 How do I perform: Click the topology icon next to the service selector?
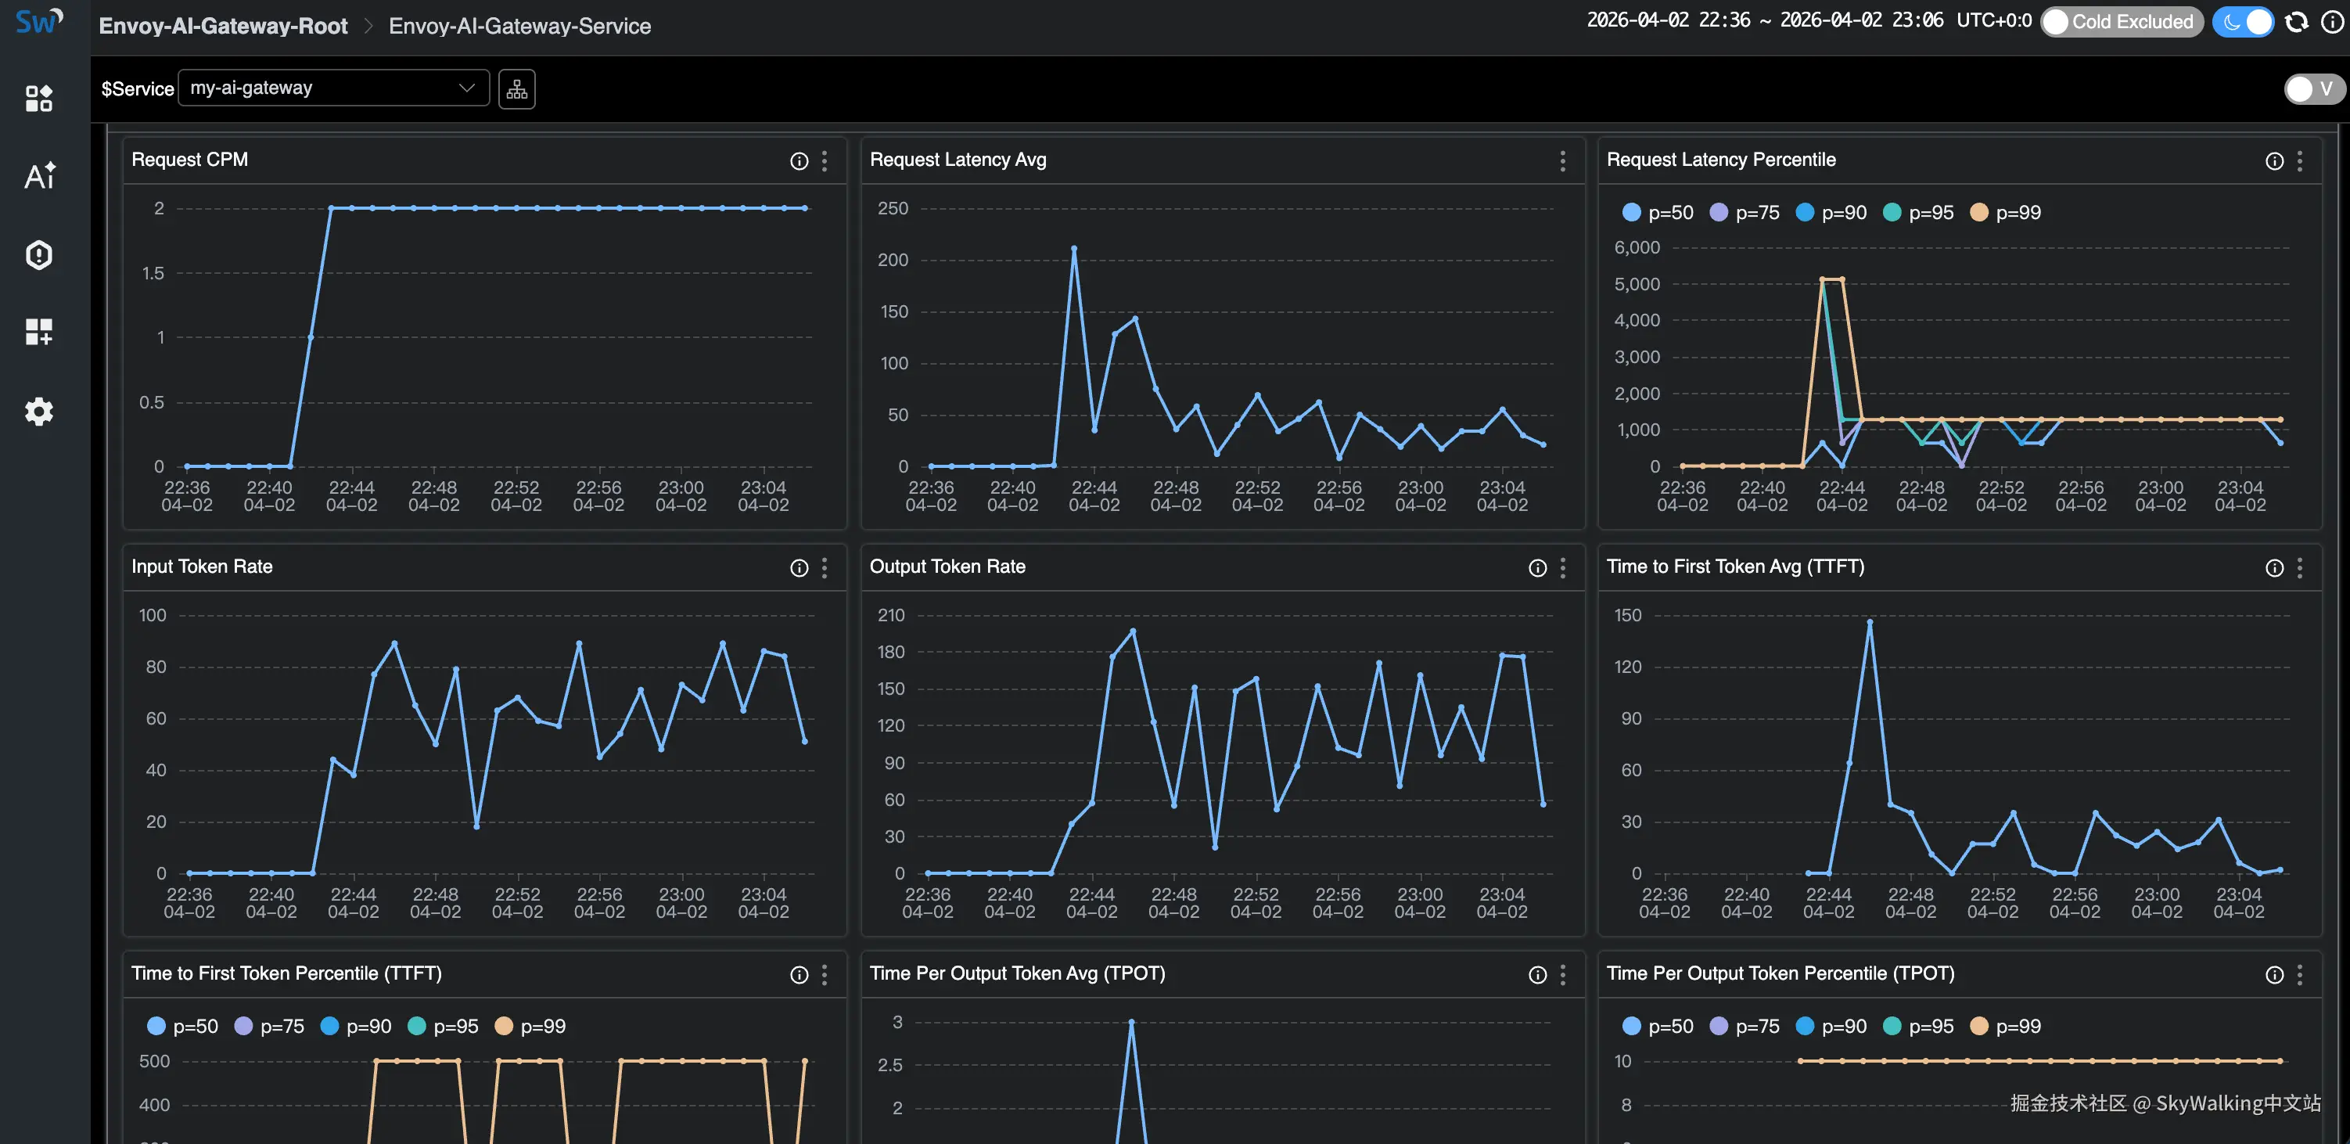[516, 88]
